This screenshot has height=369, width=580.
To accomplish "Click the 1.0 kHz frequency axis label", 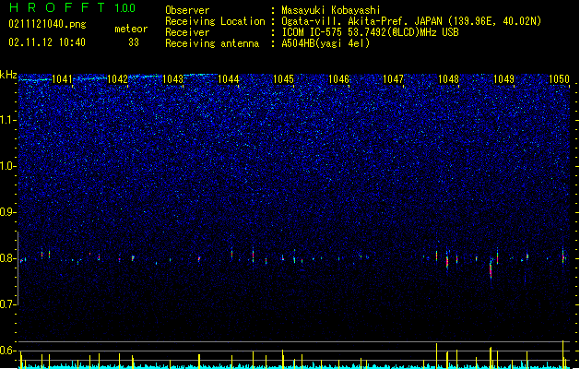I will (7, 166).
